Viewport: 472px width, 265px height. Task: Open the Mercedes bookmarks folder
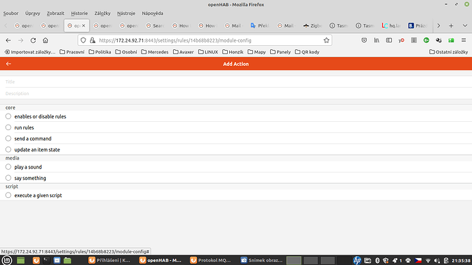tap(155, 52)
